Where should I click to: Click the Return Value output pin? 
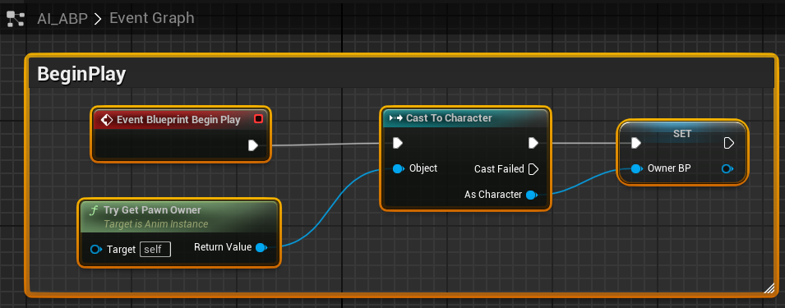[x=262, y=247]
